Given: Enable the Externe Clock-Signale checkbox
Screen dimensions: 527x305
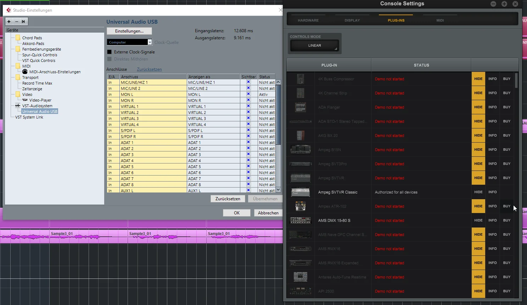Looking at the screenshot, I should 110,52.
